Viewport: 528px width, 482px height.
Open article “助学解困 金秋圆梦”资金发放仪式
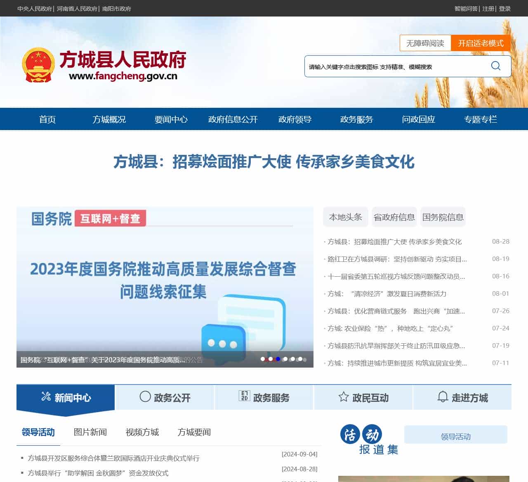point(98,473)
